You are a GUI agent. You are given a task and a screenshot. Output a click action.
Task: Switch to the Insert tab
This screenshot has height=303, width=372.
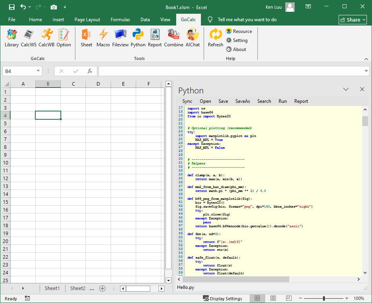tap(58, 20)
